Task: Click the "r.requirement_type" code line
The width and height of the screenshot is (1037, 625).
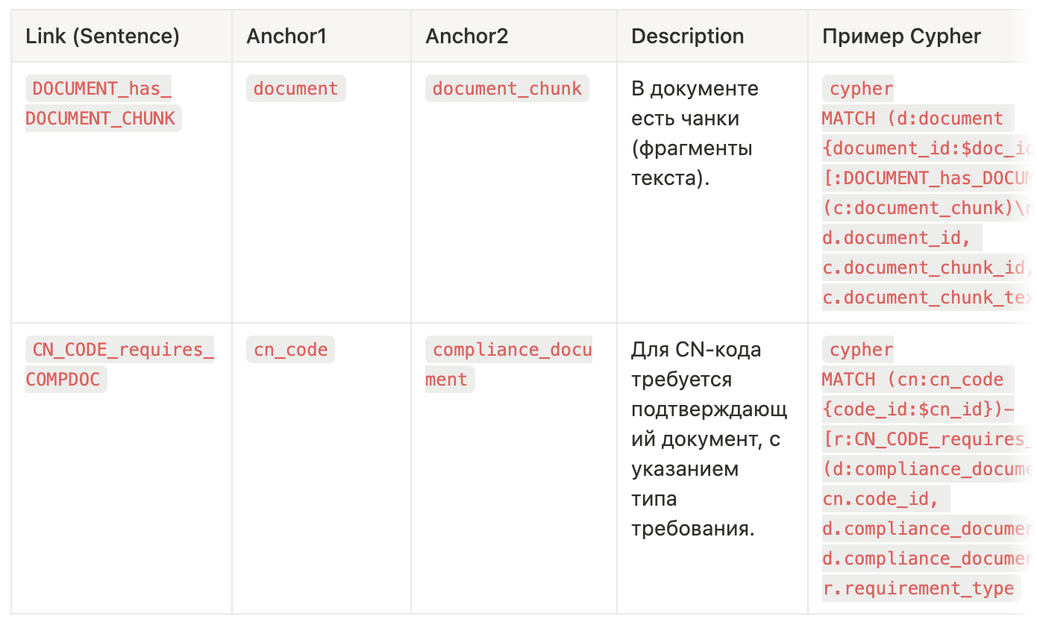Action: point(918,588)
